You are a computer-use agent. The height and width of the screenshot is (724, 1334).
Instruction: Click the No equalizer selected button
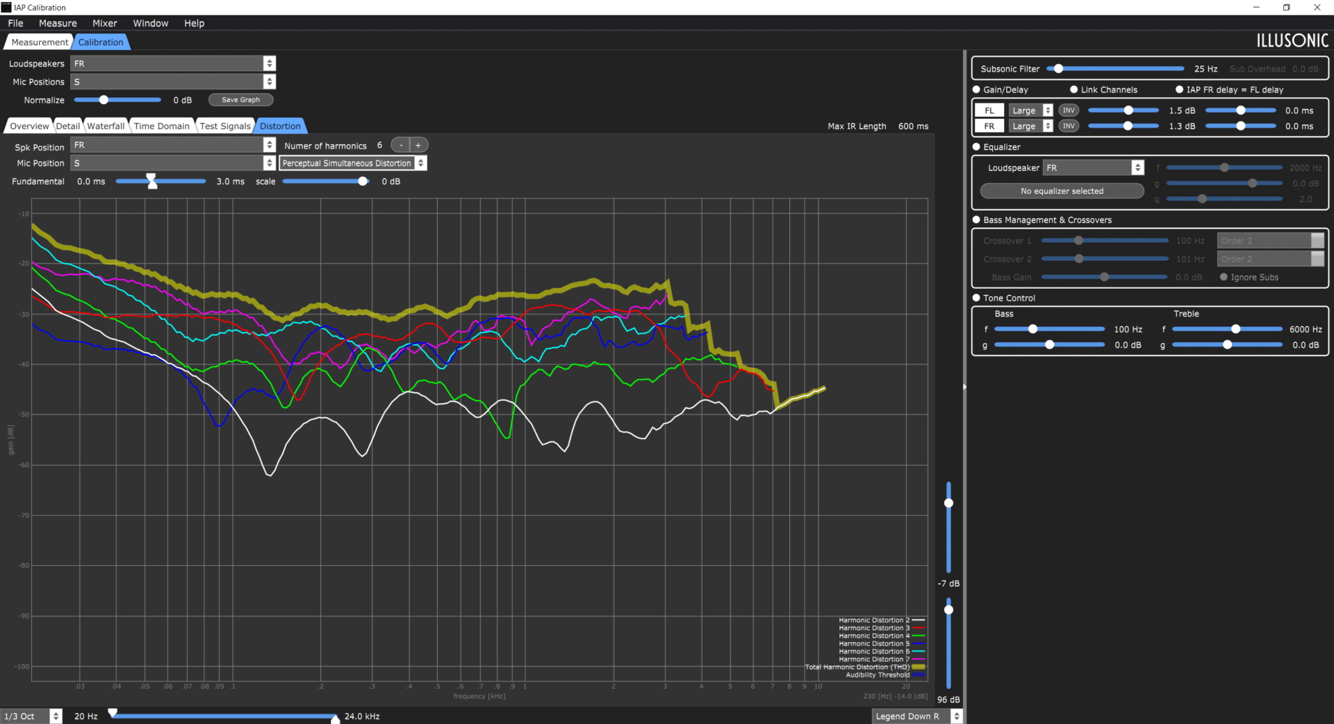(1062, 191)
